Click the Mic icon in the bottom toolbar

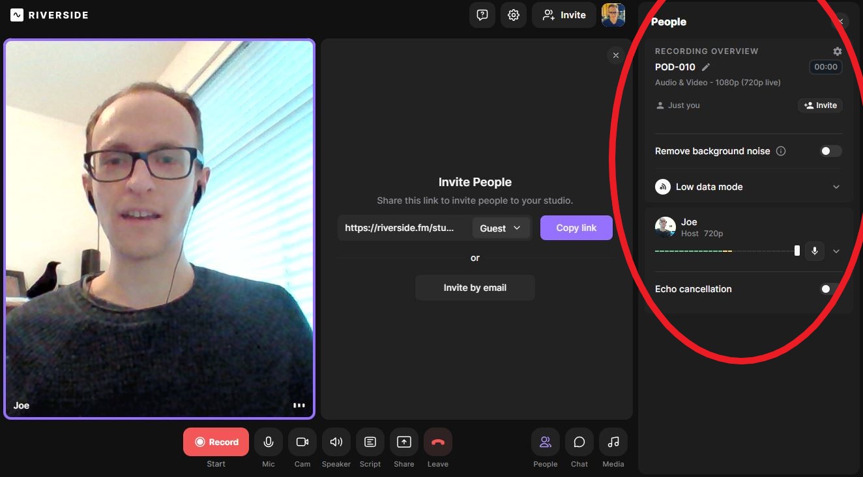pyautogui.click(x=268, y=442)
